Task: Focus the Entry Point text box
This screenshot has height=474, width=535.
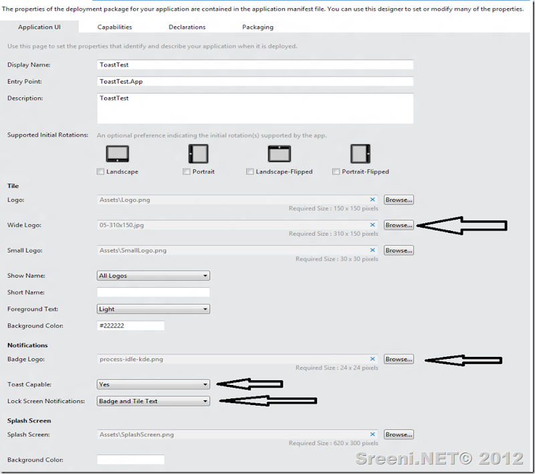Action: pos(255,81)
